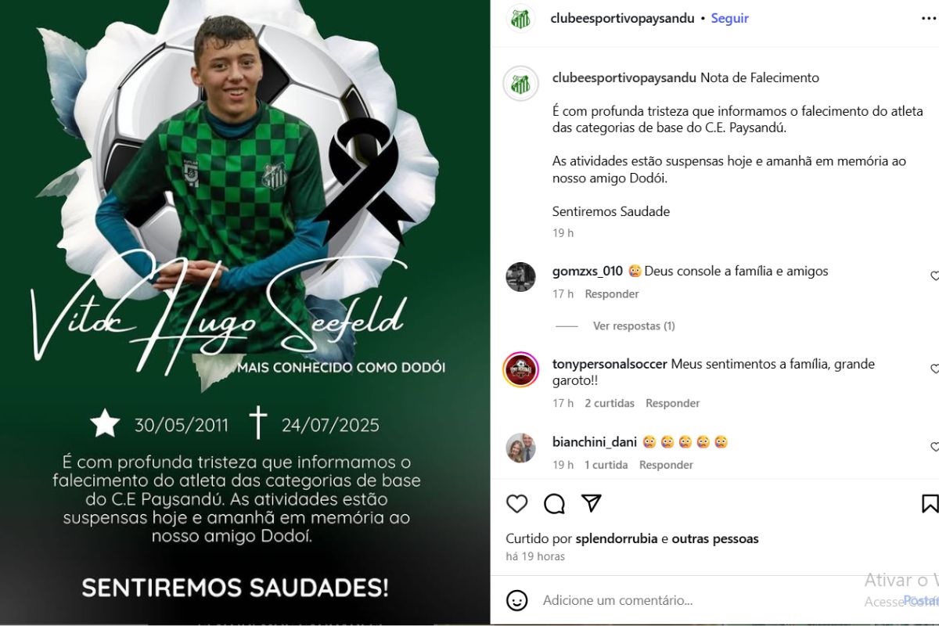
Task: Open the clubeesportivopaysandu avatar in the header
Action: click(x=520, y=19)
